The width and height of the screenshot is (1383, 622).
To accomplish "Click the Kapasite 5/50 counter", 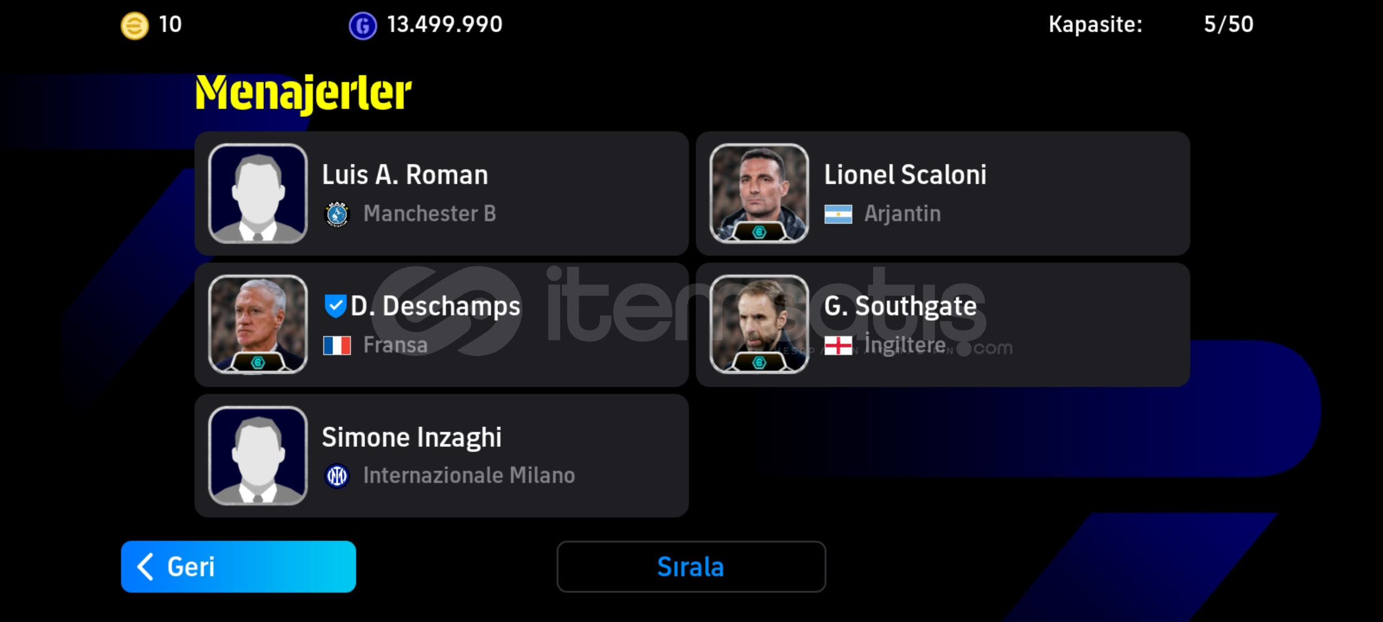I will [1151, 24].
